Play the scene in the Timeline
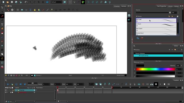Viewport: 184px width, 103px height. [x=8, y=84]
